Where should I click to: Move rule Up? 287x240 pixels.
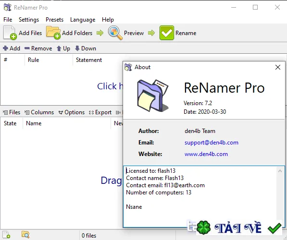tap(63, 48)
